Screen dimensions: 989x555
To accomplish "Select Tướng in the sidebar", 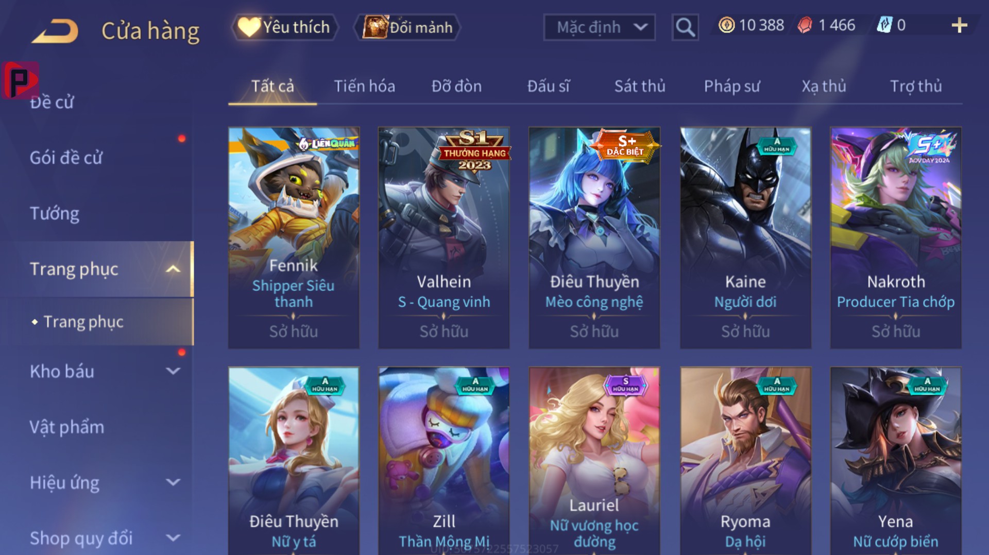I will [x=55, y=214].
